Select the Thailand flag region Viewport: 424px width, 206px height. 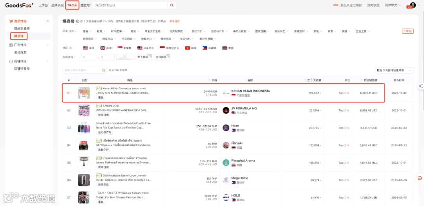click(x=225, y=48)
